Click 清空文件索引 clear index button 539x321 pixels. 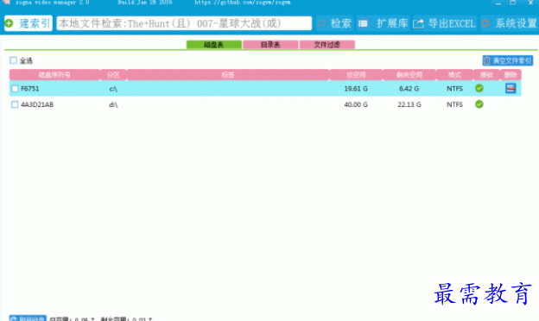tap(508, 60)
